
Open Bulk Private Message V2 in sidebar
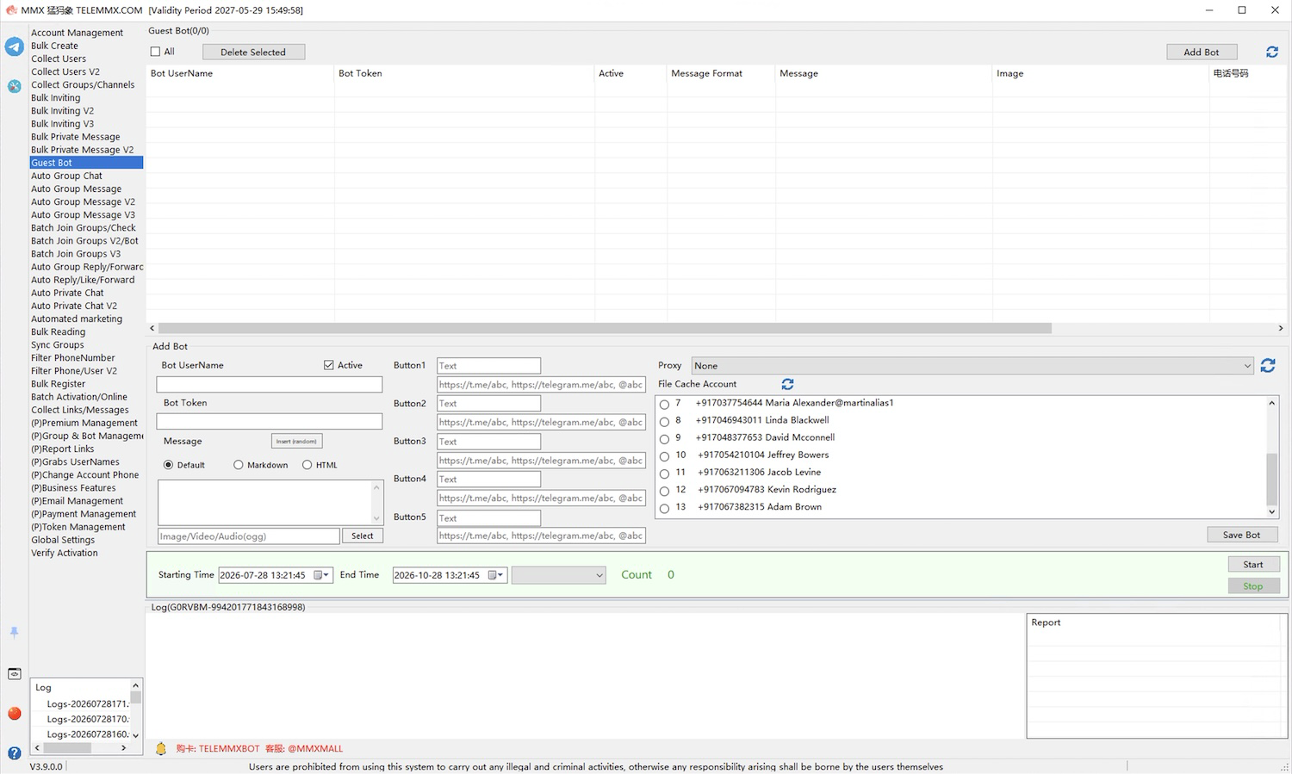coord(83,150)
